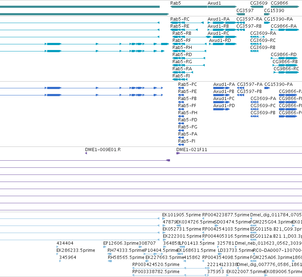Click the CG3609 gene bar

pos(257,7)
